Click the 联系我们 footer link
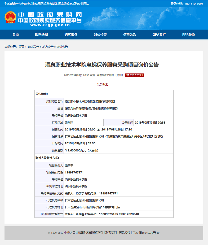 111,233
